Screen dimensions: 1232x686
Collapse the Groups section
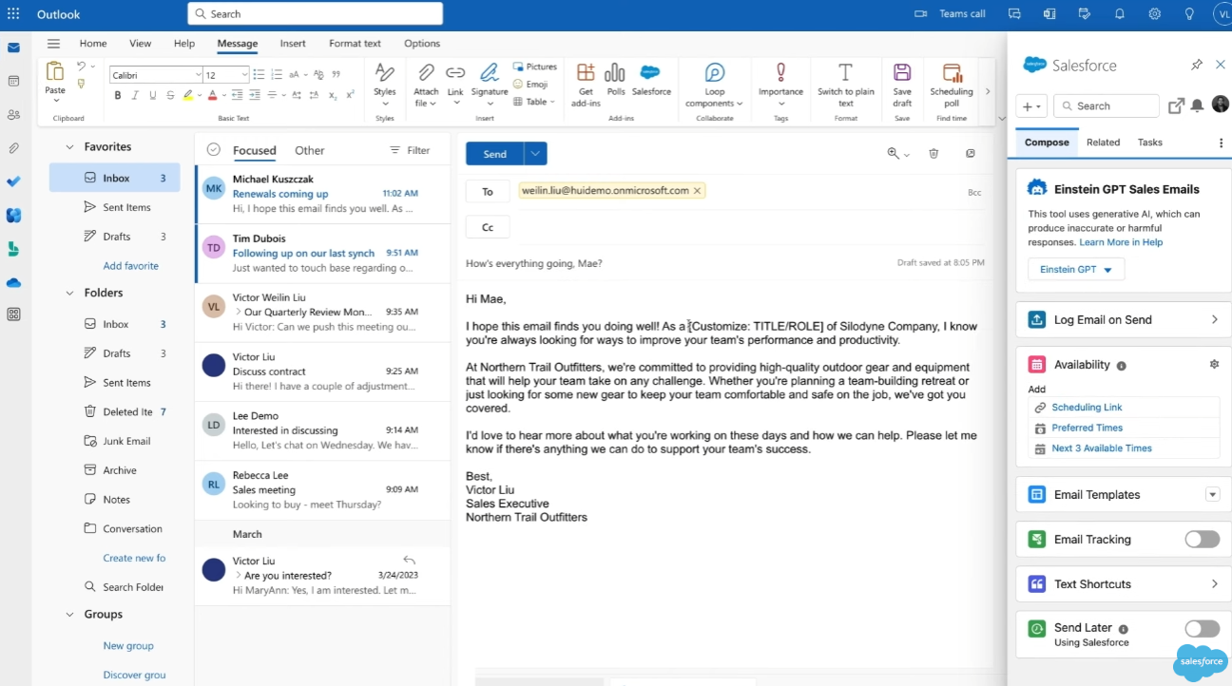(x=69, y=615)
